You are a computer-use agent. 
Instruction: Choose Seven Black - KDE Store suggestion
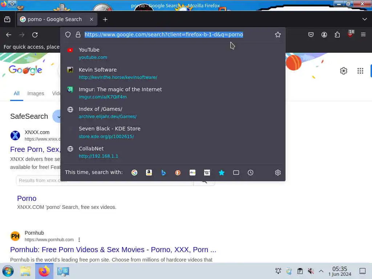point(173,132)
